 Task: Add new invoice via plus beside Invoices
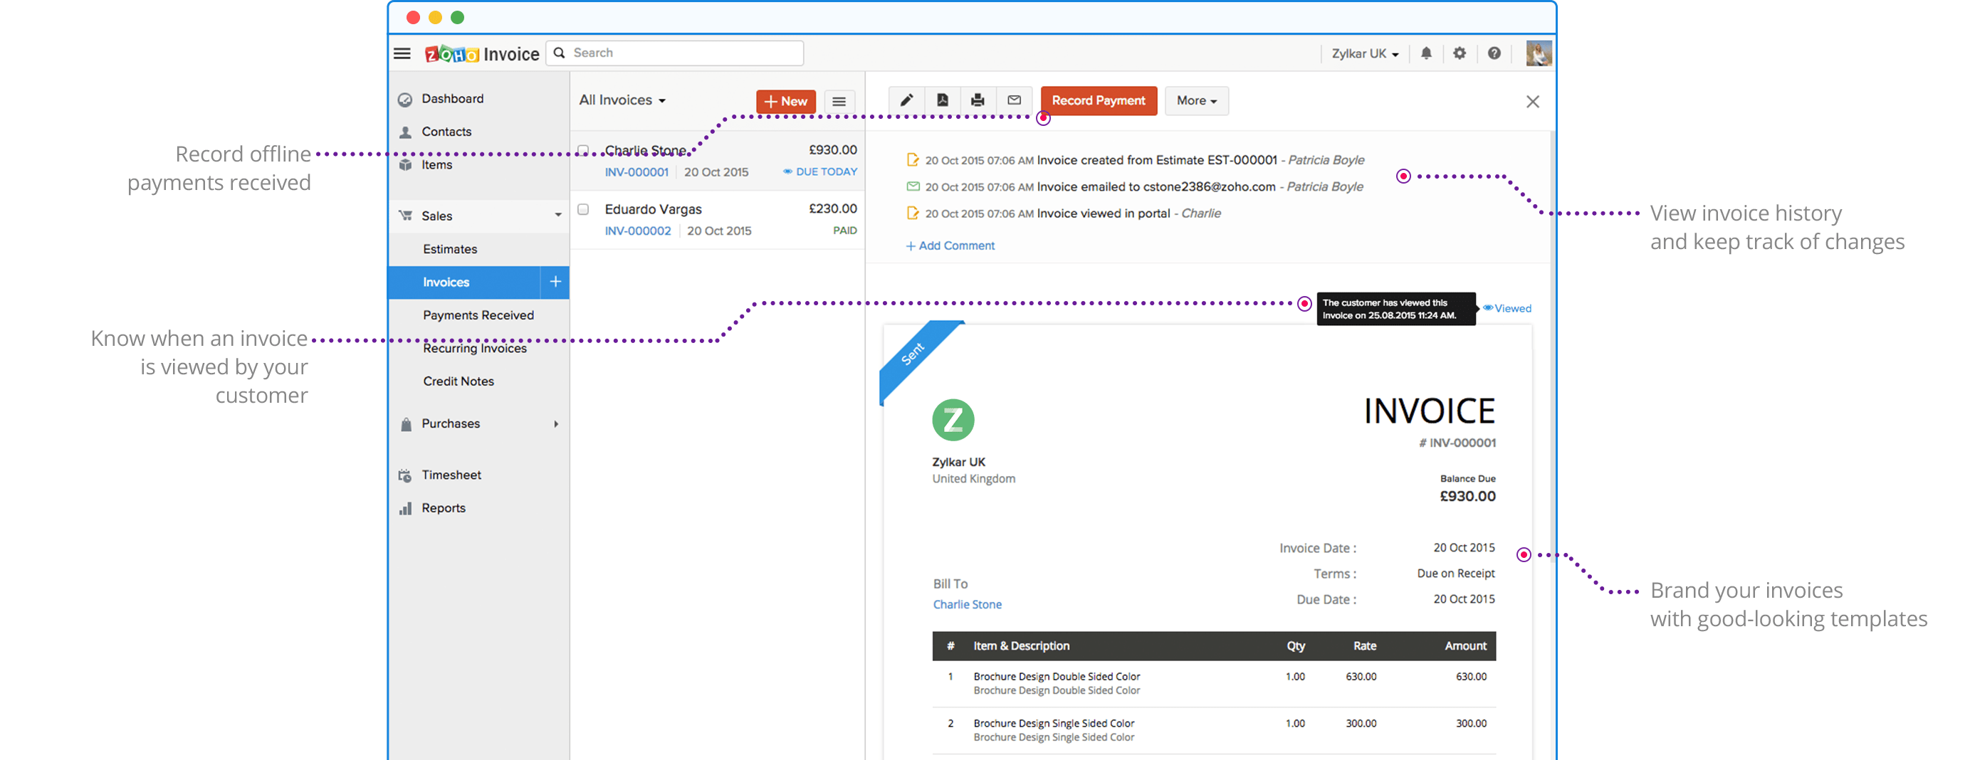[x=555, y=282]
